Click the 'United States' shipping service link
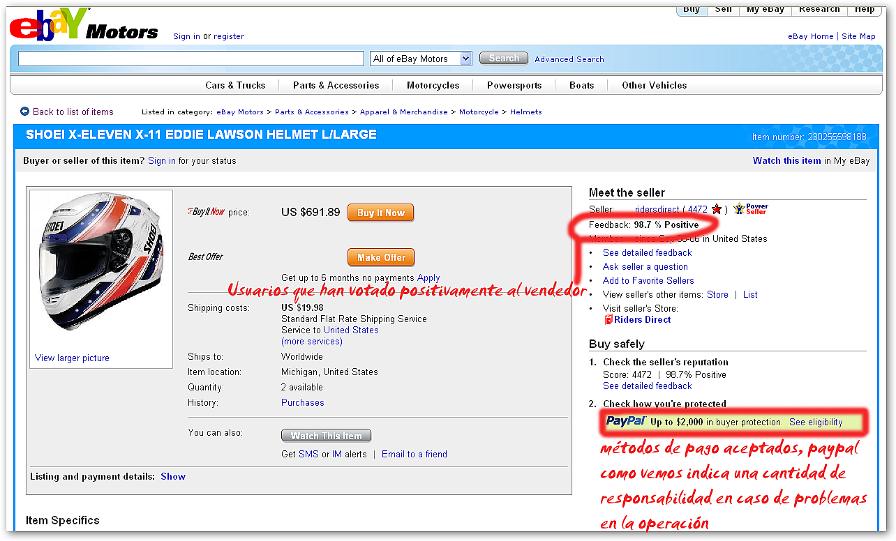The width and height of the screenshot is (896, 541). (x=351, y=330)
